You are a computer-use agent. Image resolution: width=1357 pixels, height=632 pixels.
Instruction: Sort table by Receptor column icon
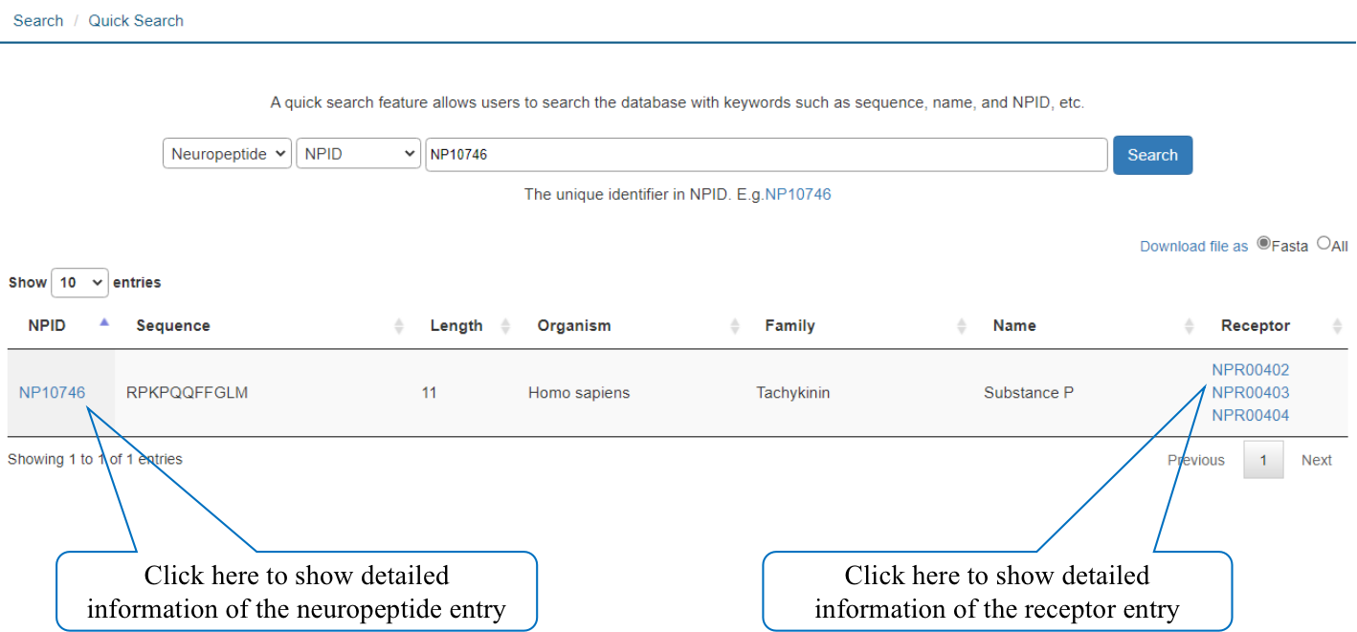(x=1338, y=326)
